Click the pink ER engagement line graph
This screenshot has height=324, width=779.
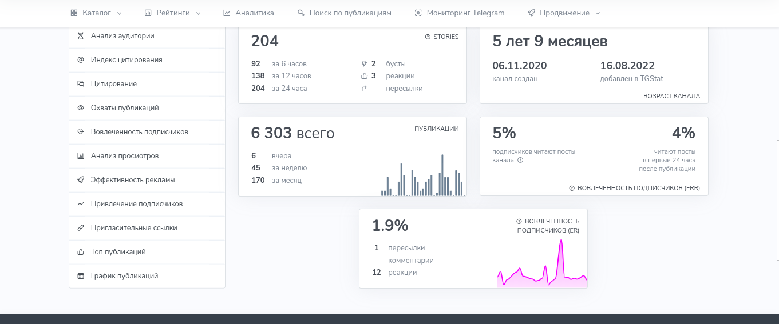click(542, 262)
